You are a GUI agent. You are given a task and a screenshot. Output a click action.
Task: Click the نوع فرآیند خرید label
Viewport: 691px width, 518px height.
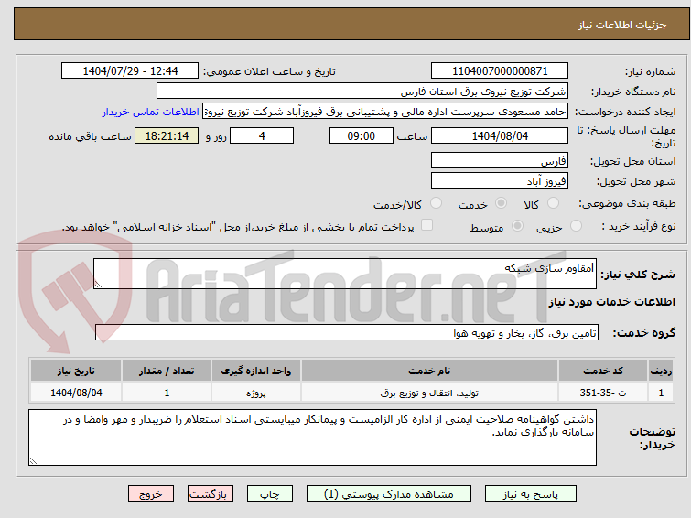639,226
